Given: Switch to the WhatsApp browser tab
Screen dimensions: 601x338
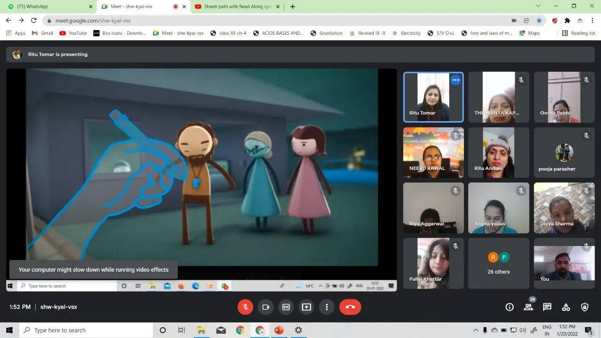Looking at the screenshot, I should tap(49, 7).
